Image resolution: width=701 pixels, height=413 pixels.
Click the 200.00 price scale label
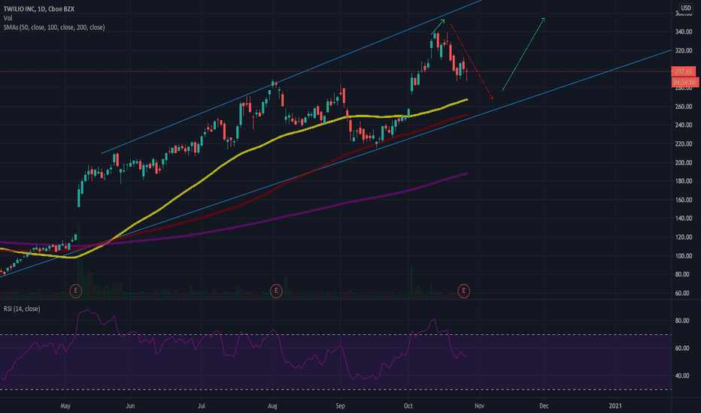684,163
